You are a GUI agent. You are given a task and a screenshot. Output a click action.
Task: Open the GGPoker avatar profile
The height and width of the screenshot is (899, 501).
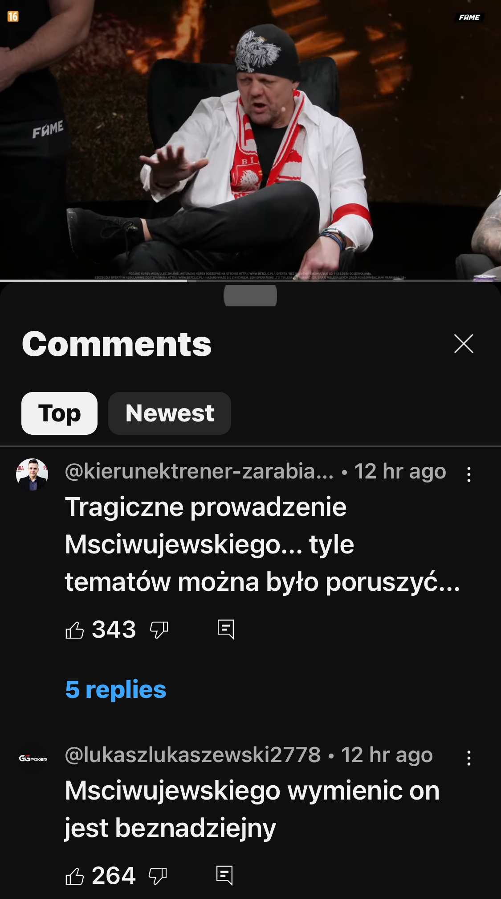point(33,759)
